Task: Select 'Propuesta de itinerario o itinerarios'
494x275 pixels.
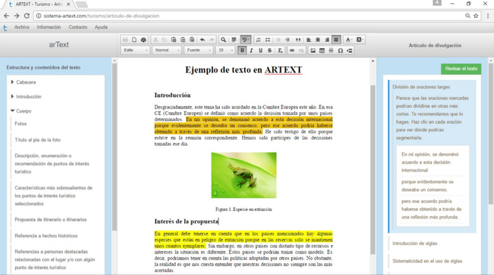Action: (51, 219)
